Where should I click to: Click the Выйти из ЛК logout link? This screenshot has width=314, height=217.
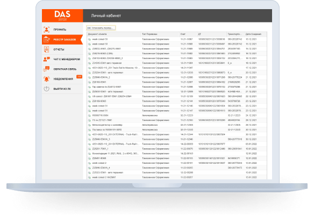coord(62,89)
